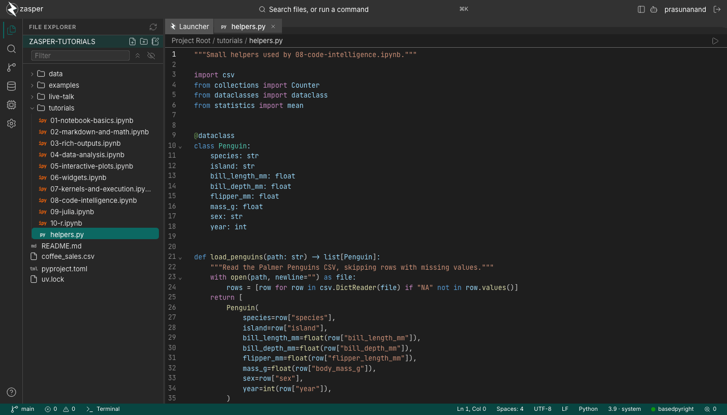Open the kernels chip icon
727x415 pixels.
tap(11, 105)
